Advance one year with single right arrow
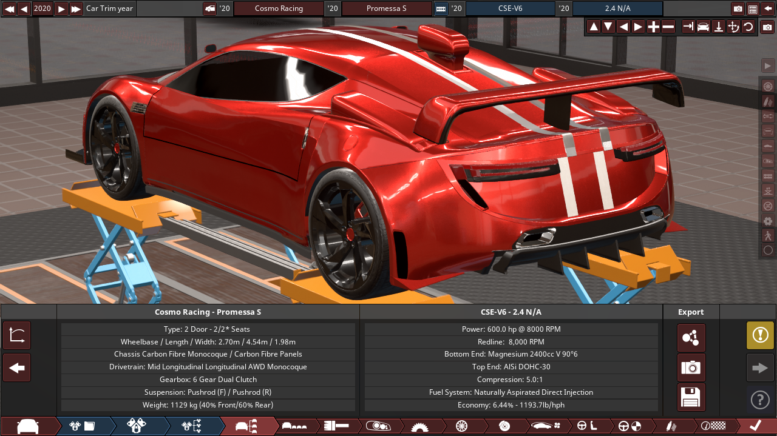Image resolution: width=777 pixels, height=436 pixels. tap(61, 8)
